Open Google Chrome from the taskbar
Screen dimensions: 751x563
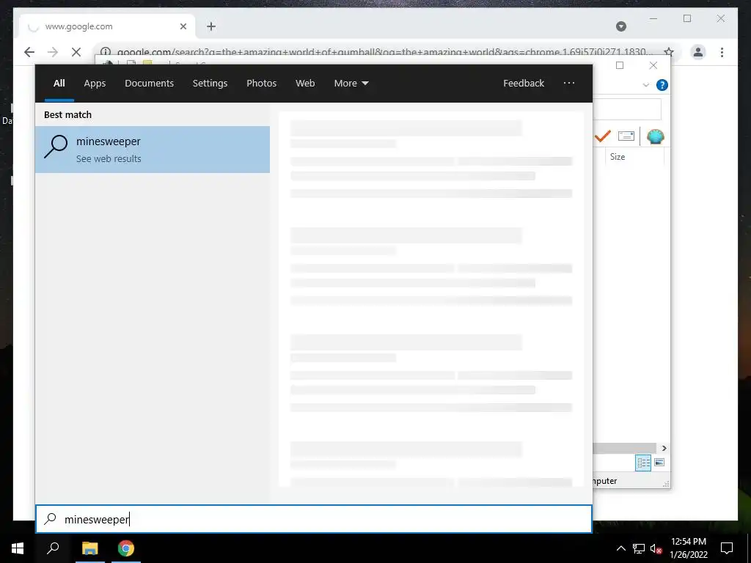coord(126,548)
